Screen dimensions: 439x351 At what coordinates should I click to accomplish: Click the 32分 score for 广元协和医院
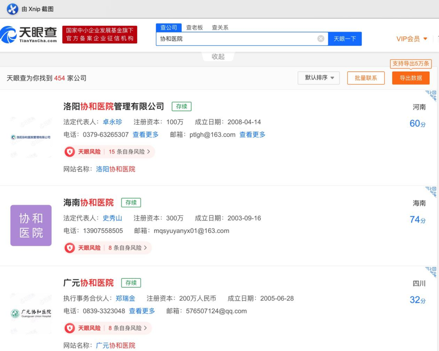coord(418,300)
